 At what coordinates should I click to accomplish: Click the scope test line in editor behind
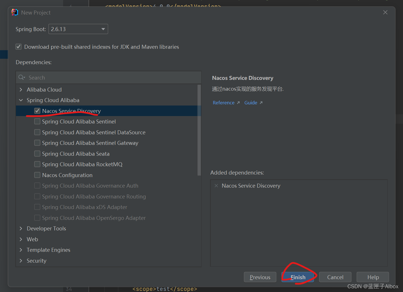[165, 289]
